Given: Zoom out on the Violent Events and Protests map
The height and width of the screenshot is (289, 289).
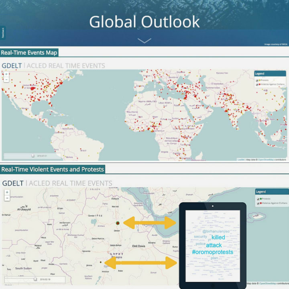Looking at the screenshot, I should (7, 198).
